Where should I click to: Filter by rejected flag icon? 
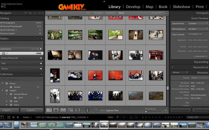point(124,117)
